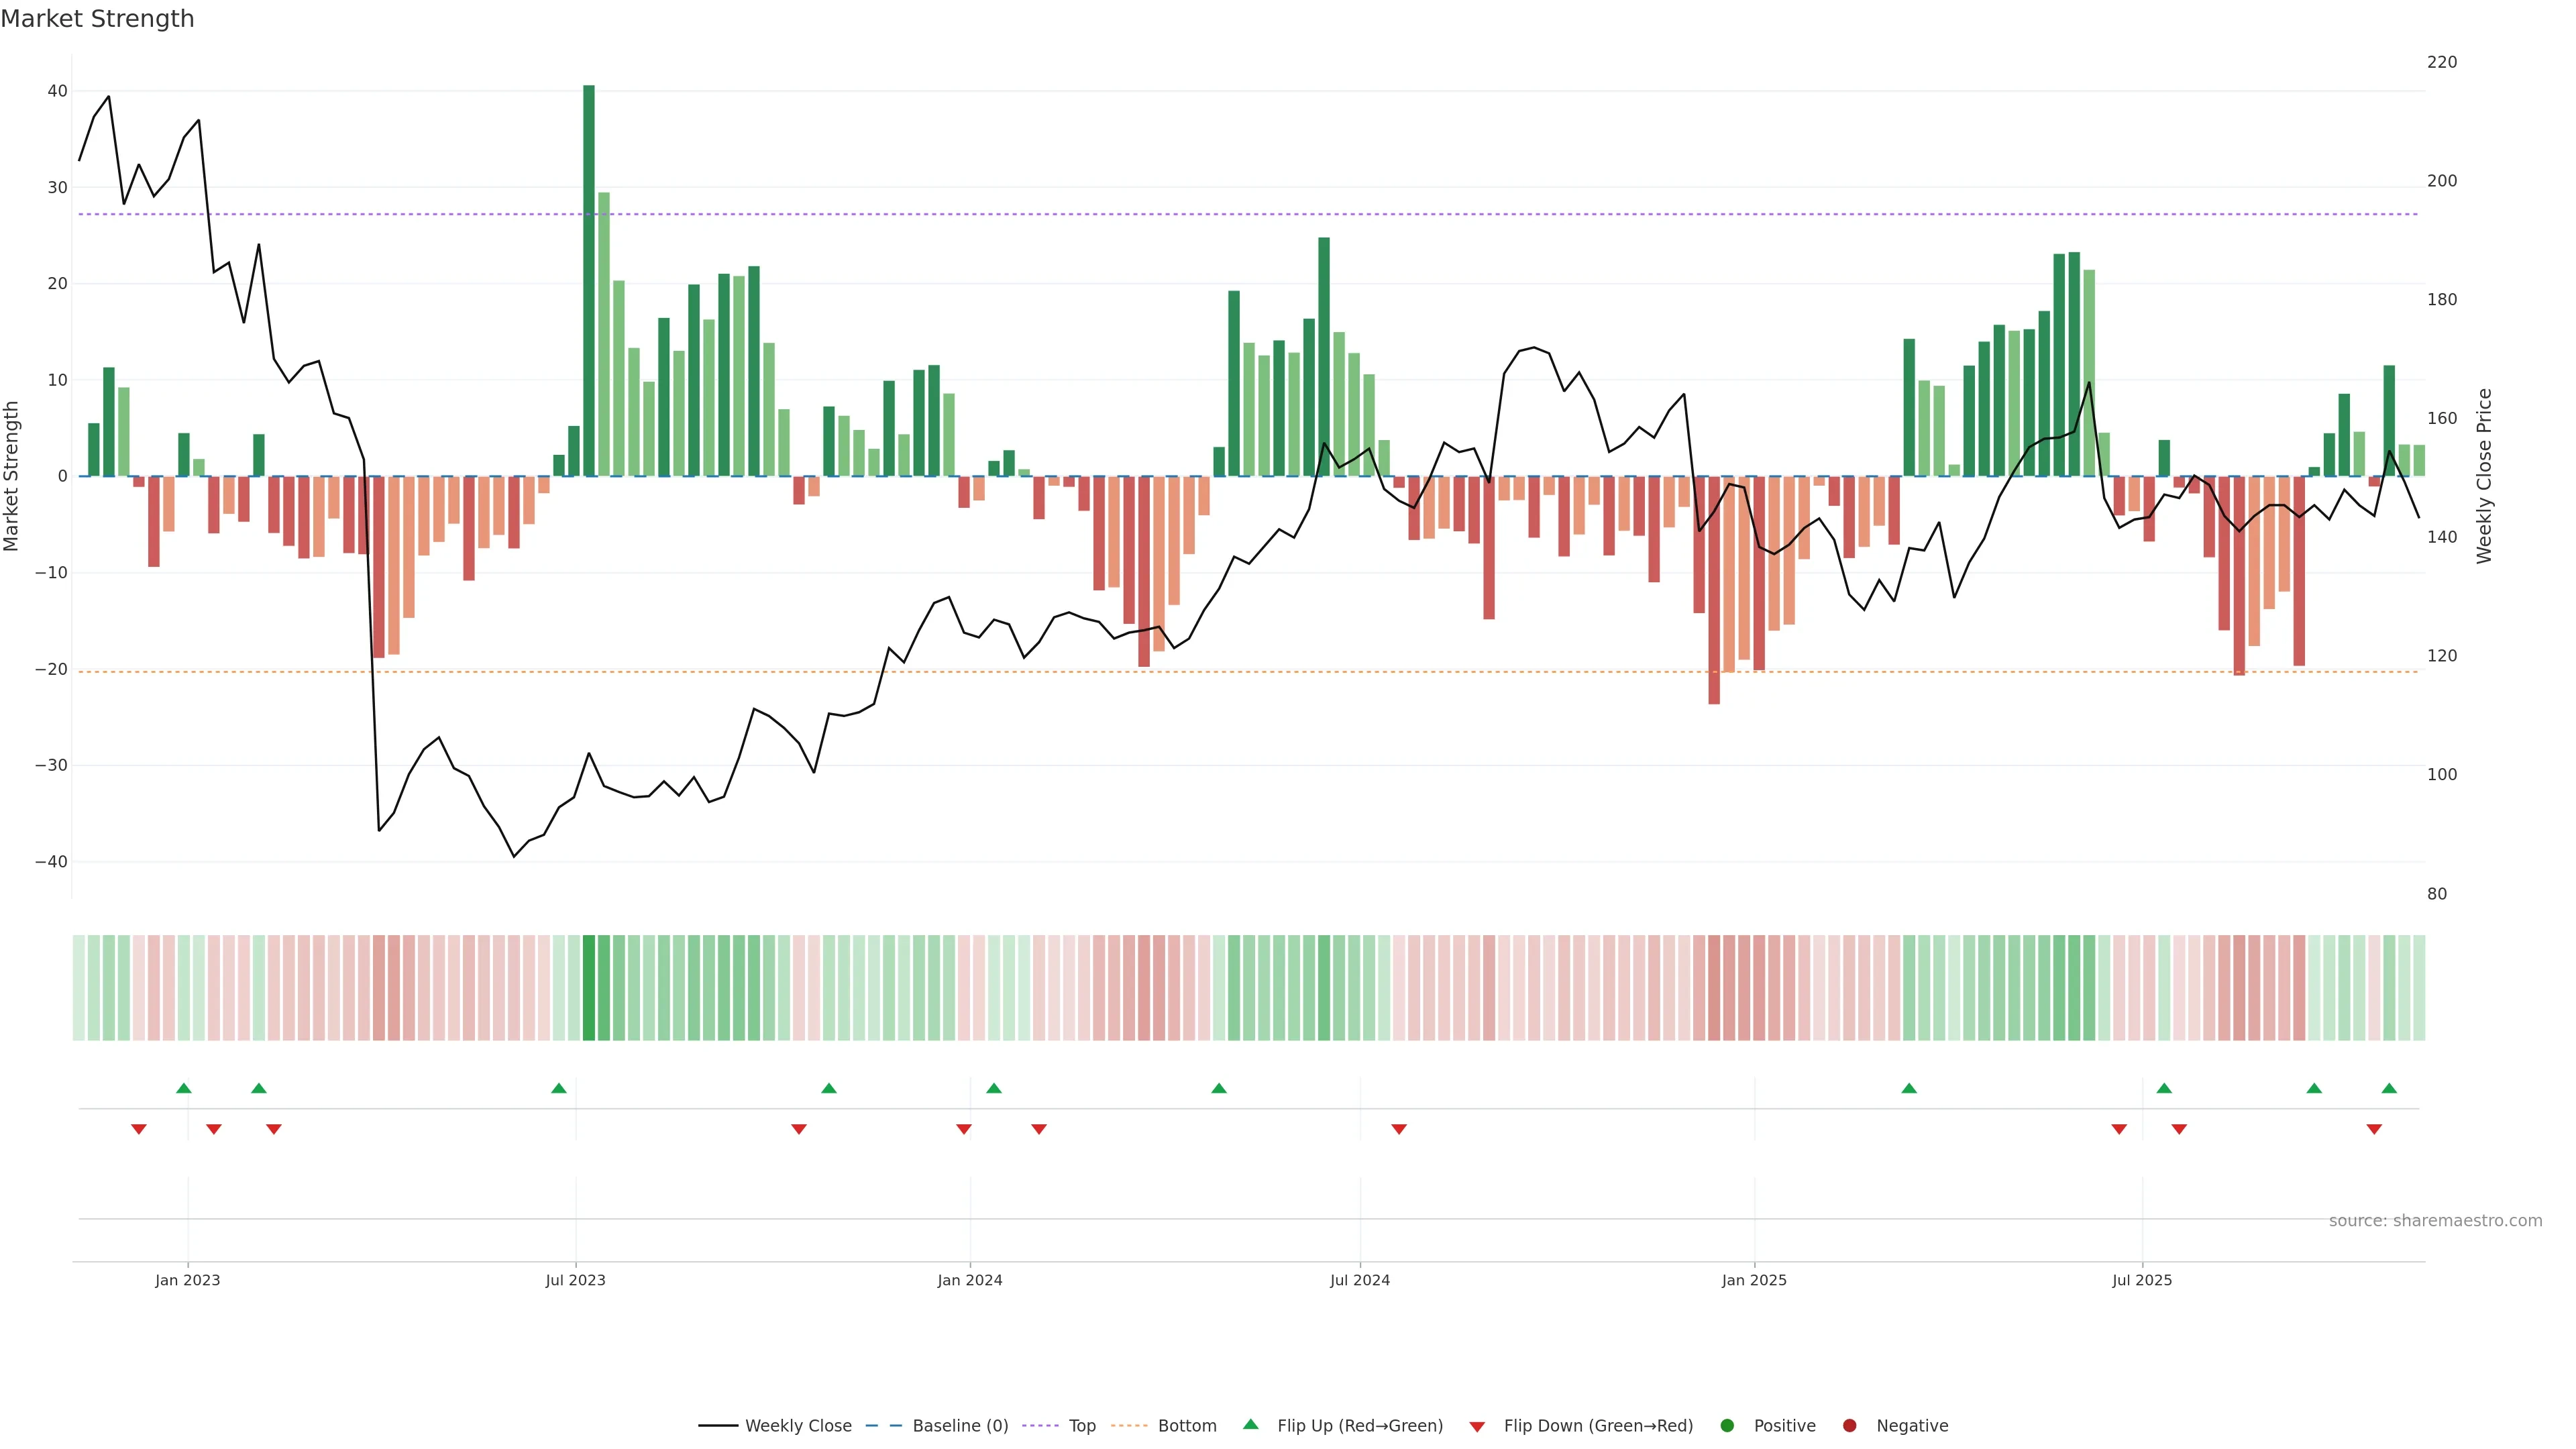Click the darkest green heatmap cell near Jul 2023
Viewport: 2576px width, 1449px height.
(589, 987)
